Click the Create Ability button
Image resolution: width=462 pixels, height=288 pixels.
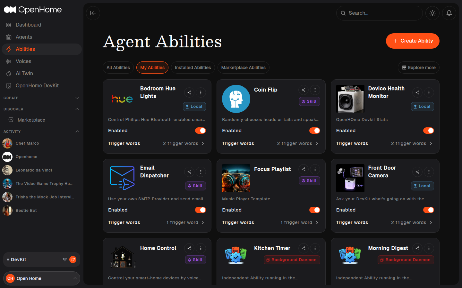pyautogui.click(x=413, y=41)
